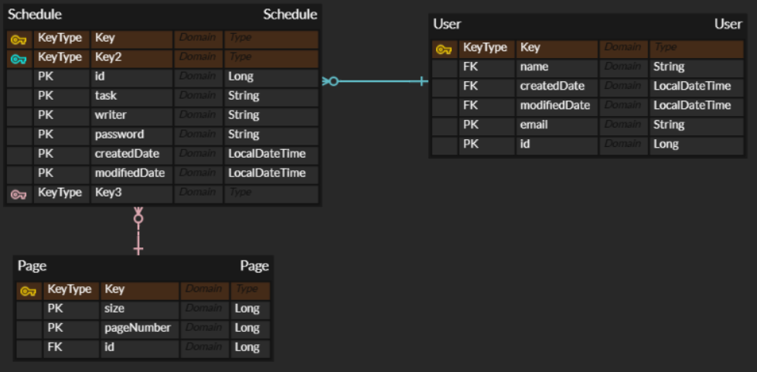Click the yellow key icon in Schedule table
The width and height of the screenshot is (757, 372).
pos(19,40)
